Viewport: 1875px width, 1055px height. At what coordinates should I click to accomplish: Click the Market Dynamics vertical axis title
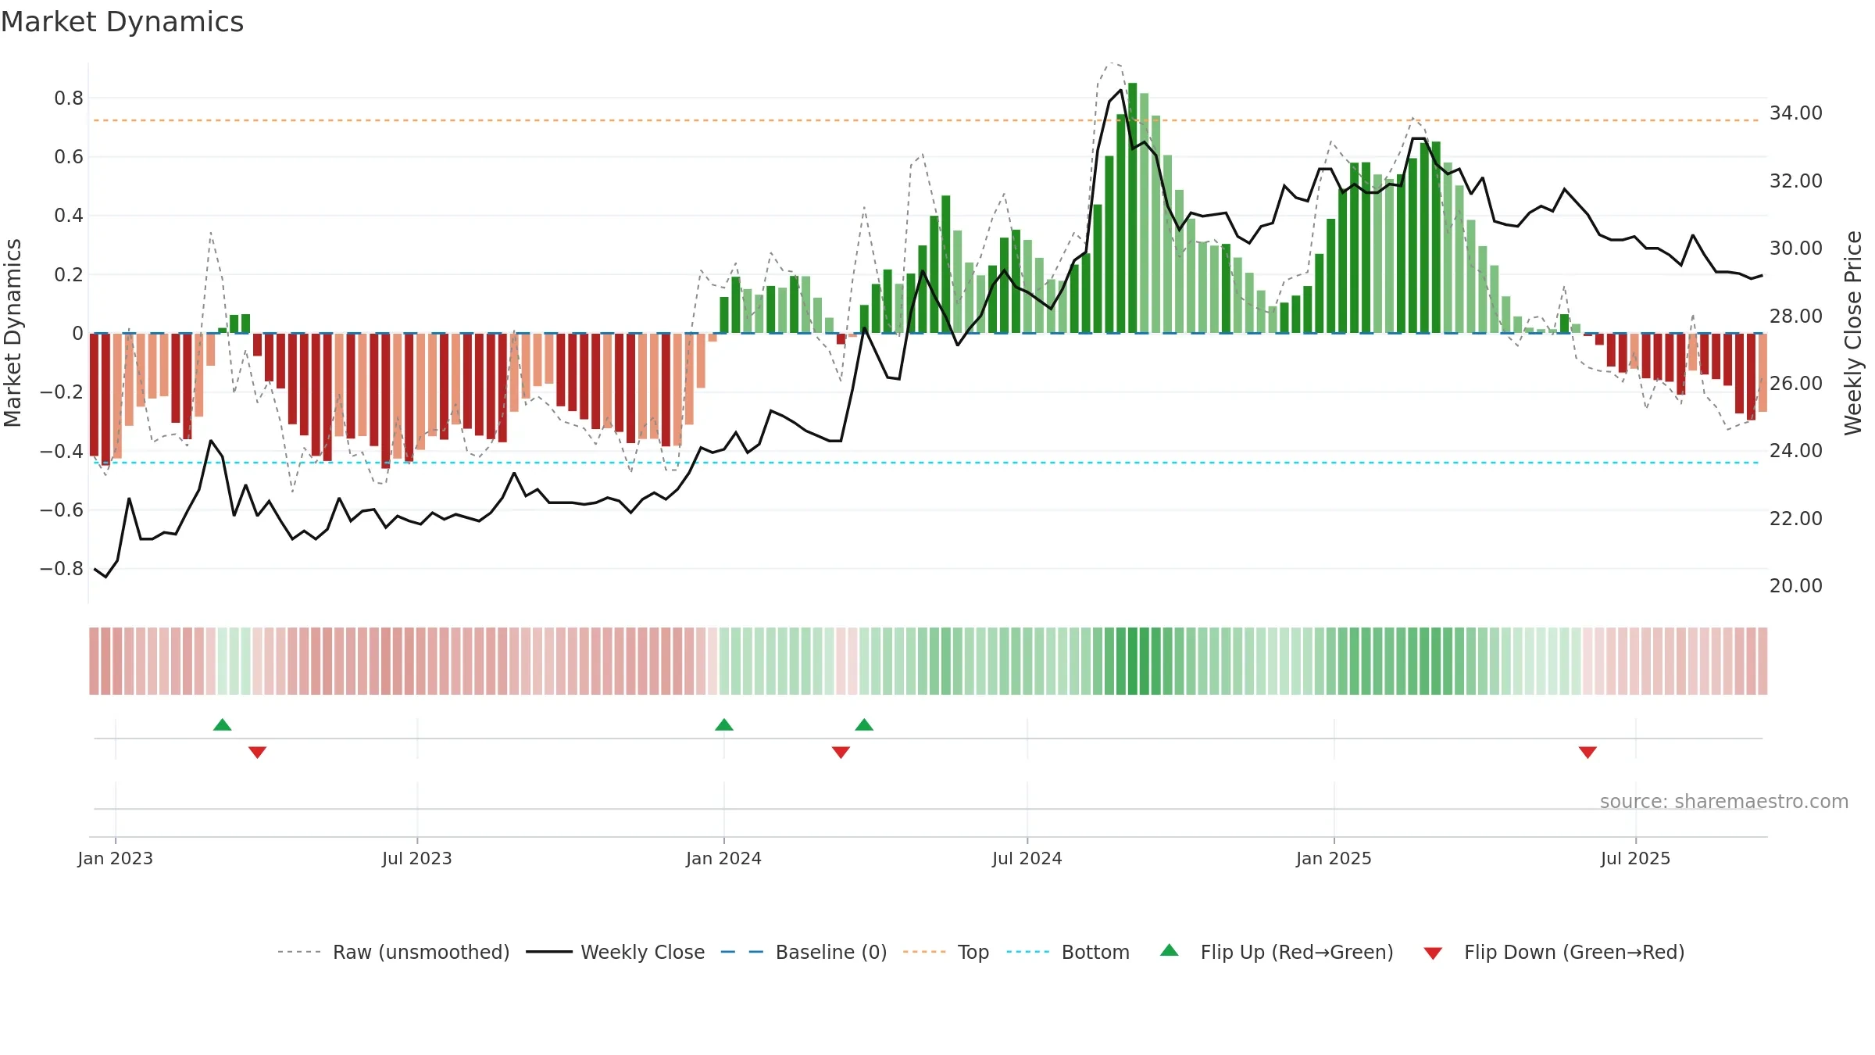[12, 333]
